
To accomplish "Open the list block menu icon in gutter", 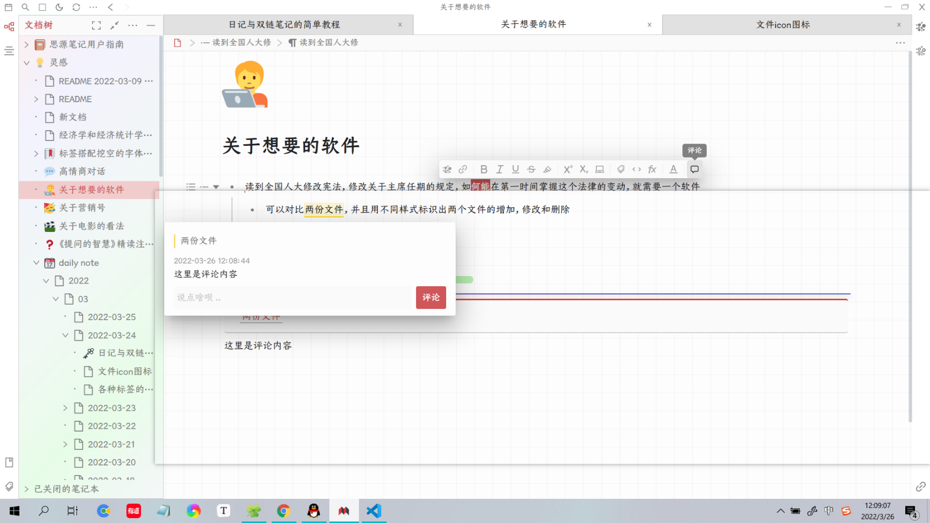I will [191, 187].
